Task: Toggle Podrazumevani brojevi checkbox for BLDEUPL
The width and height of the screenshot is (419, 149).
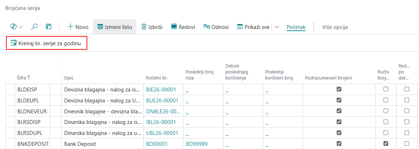Action: [339, 100]
